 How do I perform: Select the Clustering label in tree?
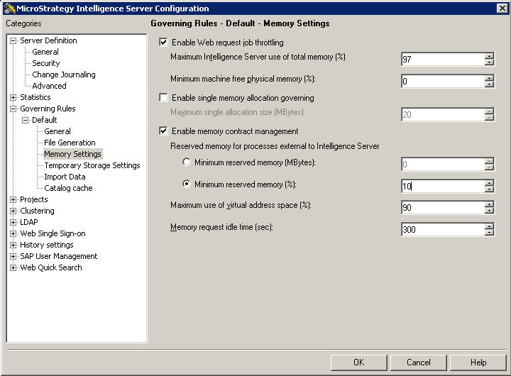click(x=37, y=211)
